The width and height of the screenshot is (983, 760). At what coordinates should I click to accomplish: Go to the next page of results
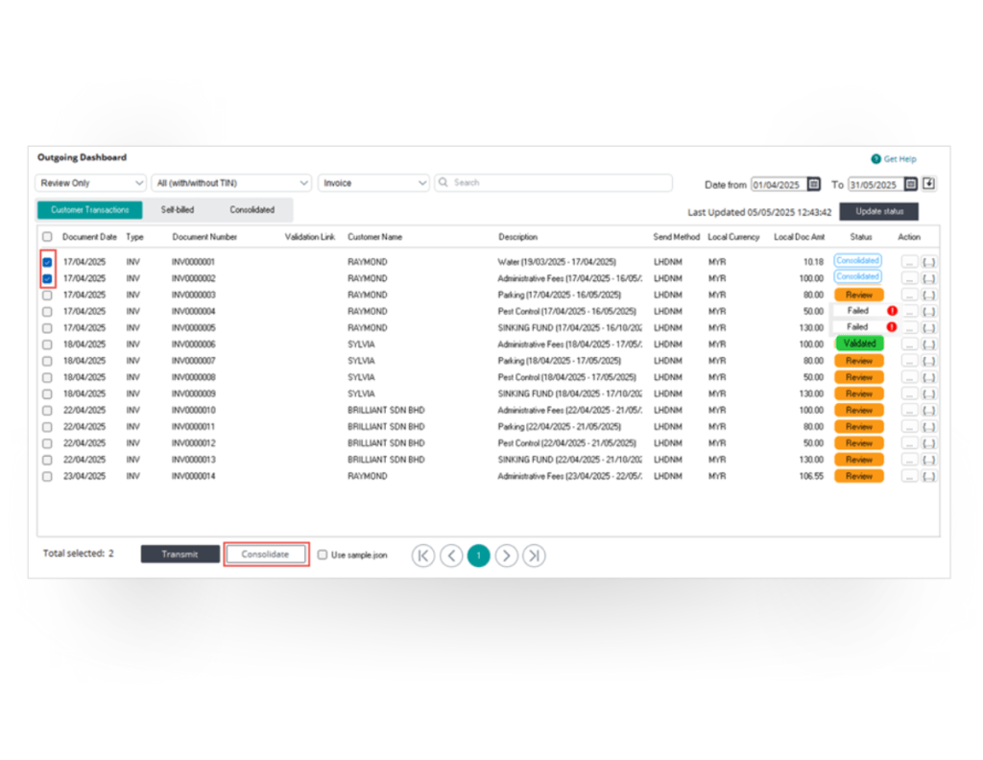507,556
